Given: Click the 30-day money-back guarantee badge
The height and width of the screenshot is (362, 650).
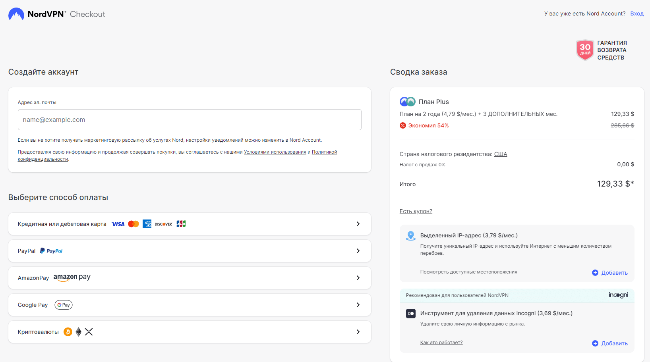Looking at the screenshot, I should [x=585, y=50].
